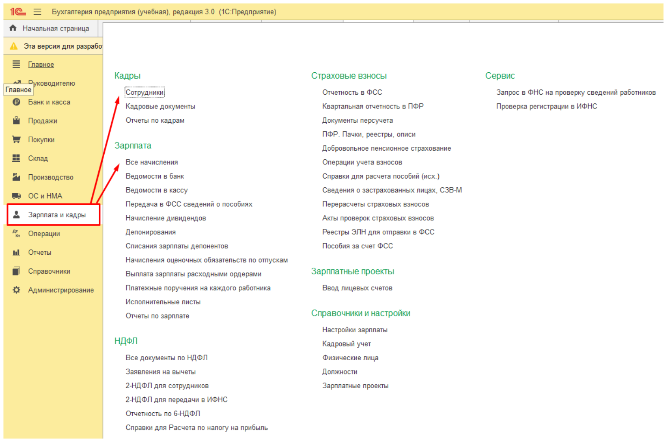Open Зарплатные проекты link under Справочники и настройки

pos(356,386)
